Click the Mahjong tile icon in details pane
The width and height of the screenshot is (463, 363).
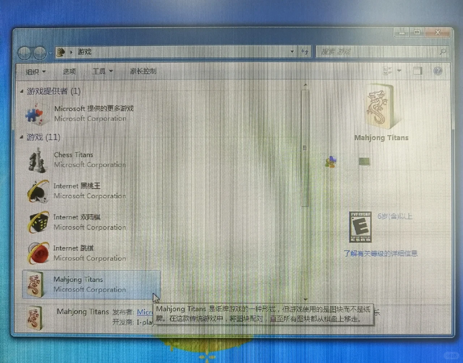(x=35, y=318)
